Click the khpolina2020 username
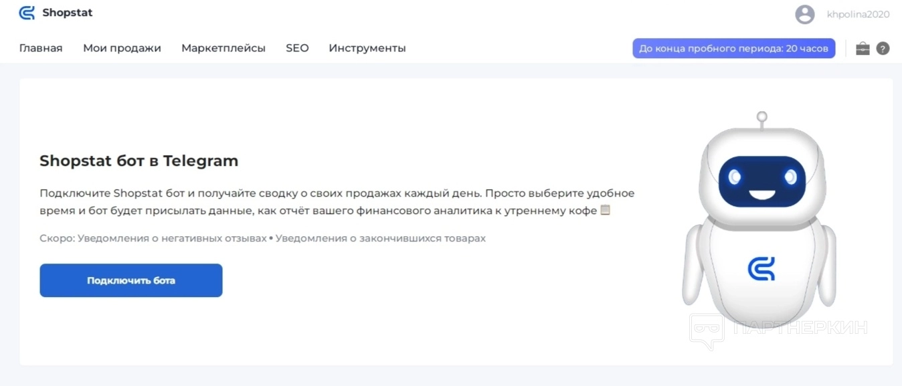The height and width of the screenshot is (386, 902). coord(858,14)
